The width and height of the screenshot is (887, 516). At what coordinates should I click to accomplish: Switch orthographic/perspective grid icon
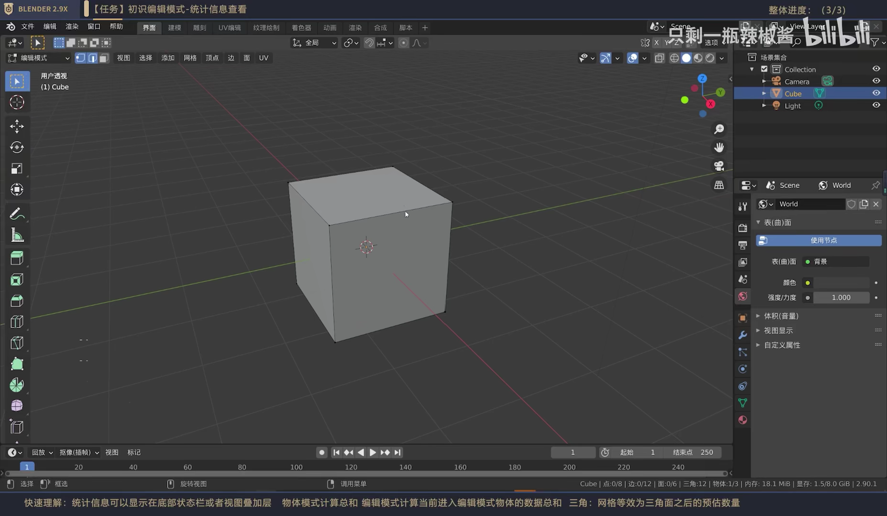point(719,184)
